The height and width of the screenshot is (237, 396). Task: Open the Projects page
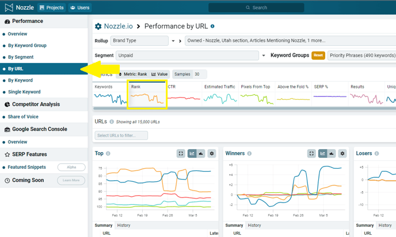(52, 7)
